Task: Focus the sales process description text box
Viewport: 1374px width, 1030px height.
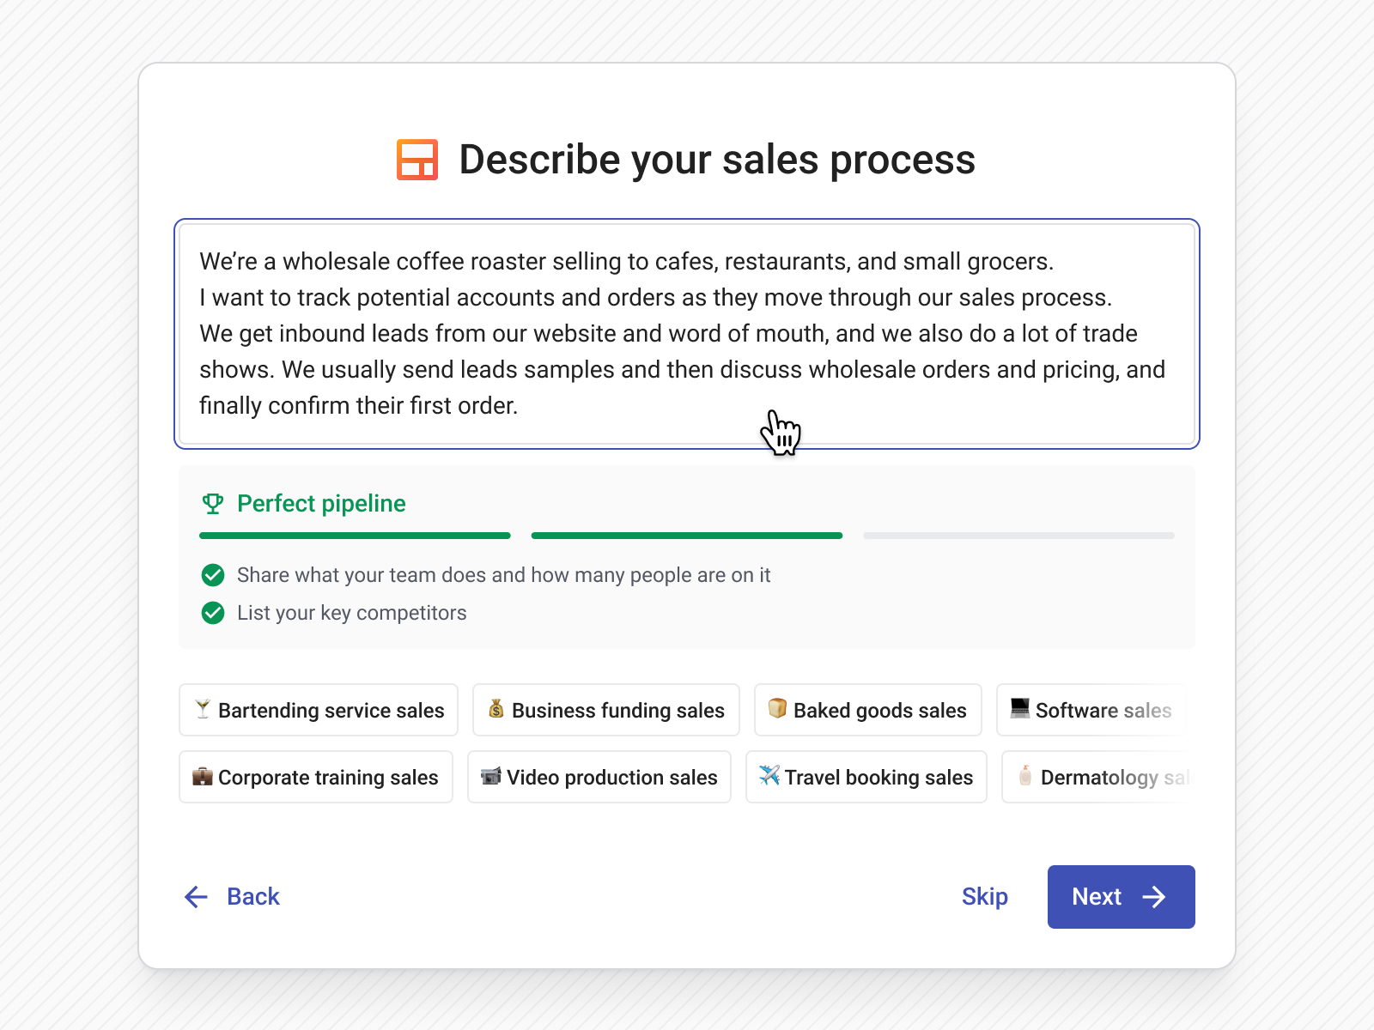Action: click(687, 334)
